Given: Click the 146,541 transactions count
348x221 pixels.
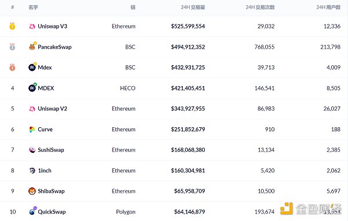Looking at the screenshot, I should [264, 88].
